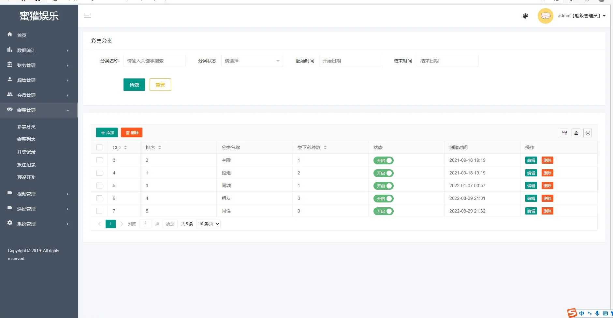The height and width of the screenshot is (318, 613).
Task: Click the admin avatar image
Action: coord(545,16)
